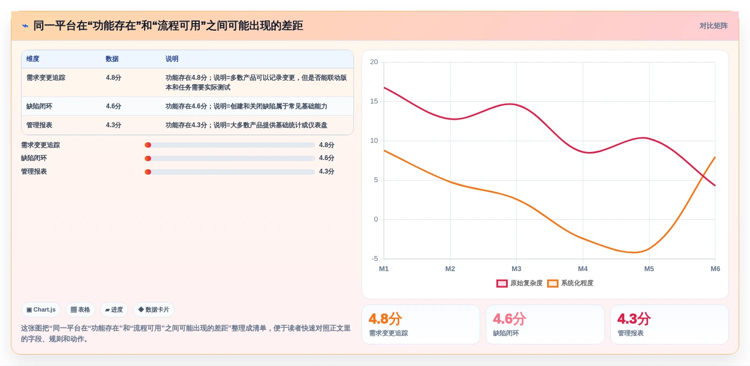750x366 pixels.
Task: Click the 说明 column header
Action: [x=172, y=59]
